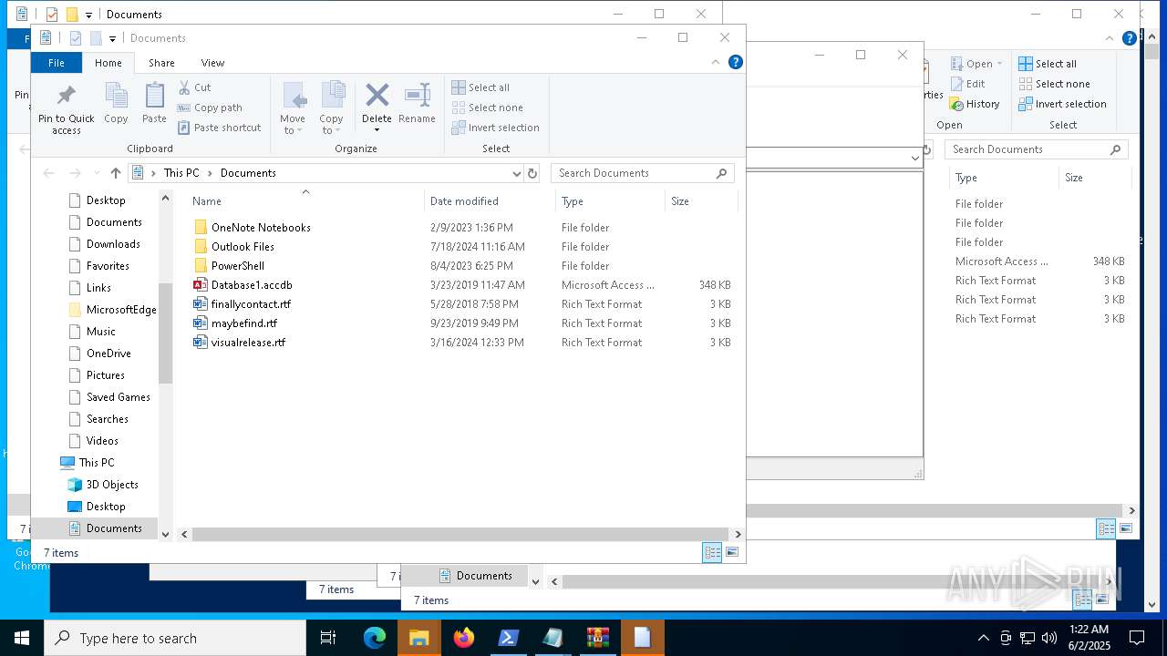Open Firefox from taskbar
The height and width of the screenshot is (656, 1167).
[x=464, y=638]
